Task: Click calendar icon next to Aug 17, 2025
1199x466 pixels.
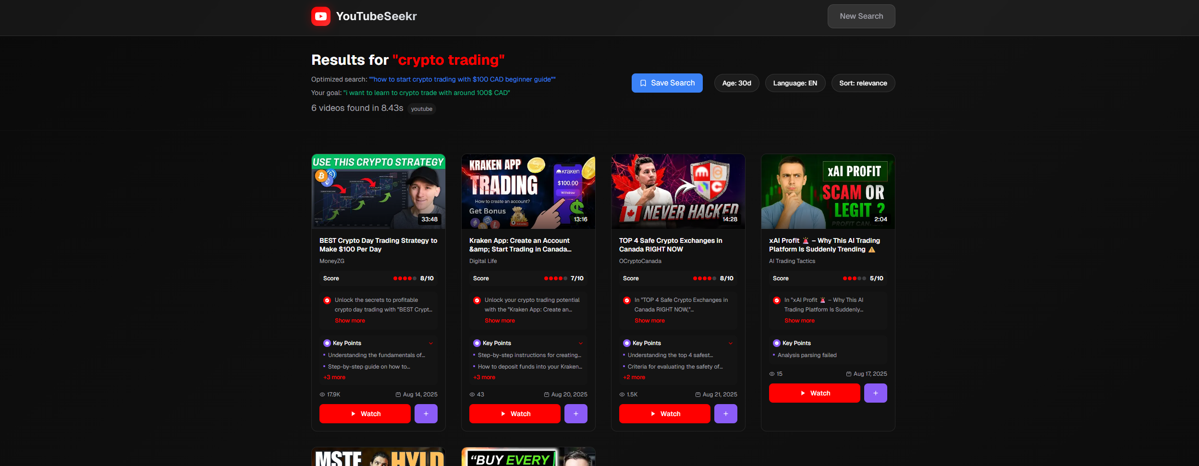Action: [849, 374]
